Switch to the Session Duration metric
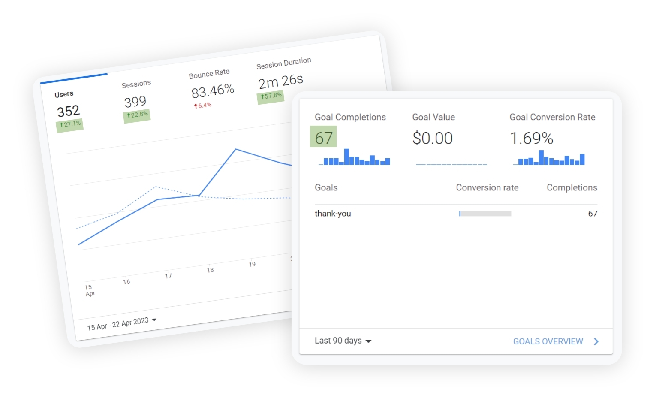653x398 pixels. 283,63
